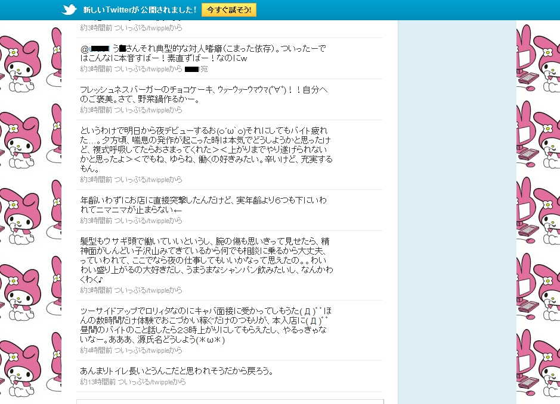The height and width of the screenshot is (404, 560).
Task: Open the ついっぷる/twipple link under the トイレ tweet
Action: 146,382
